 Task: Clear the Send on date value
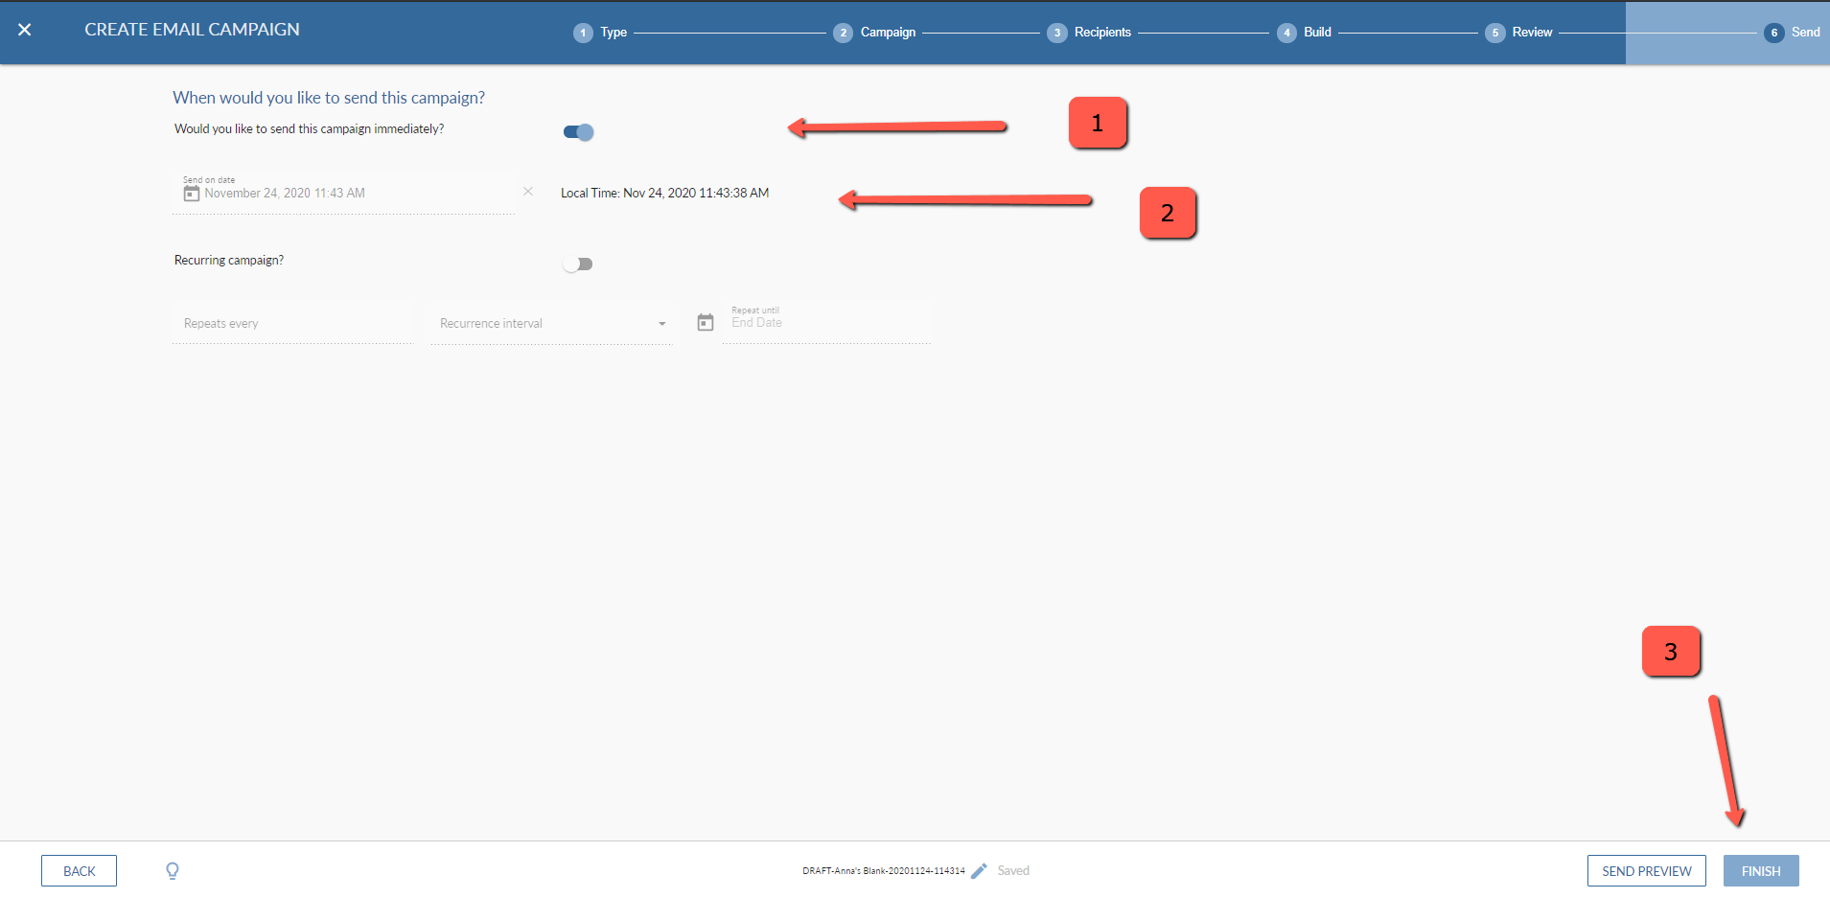click(528, 192)
